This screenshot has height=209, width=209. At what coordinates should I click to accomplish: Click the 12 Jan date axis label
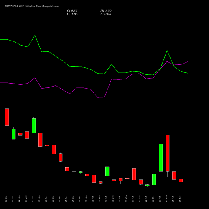[x=6, y=199]
